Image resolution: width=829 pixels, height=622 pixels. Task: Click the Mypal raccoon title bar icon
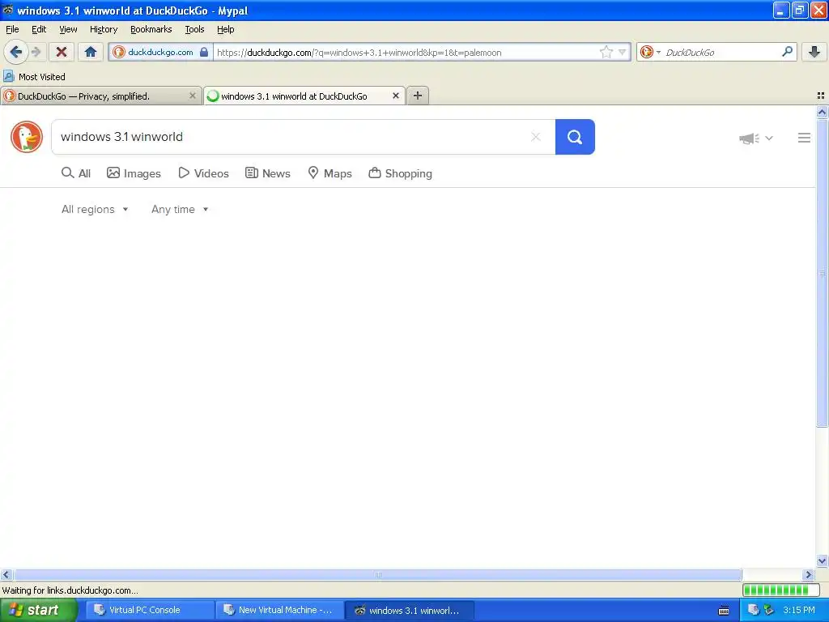click(x=8, y=10)
